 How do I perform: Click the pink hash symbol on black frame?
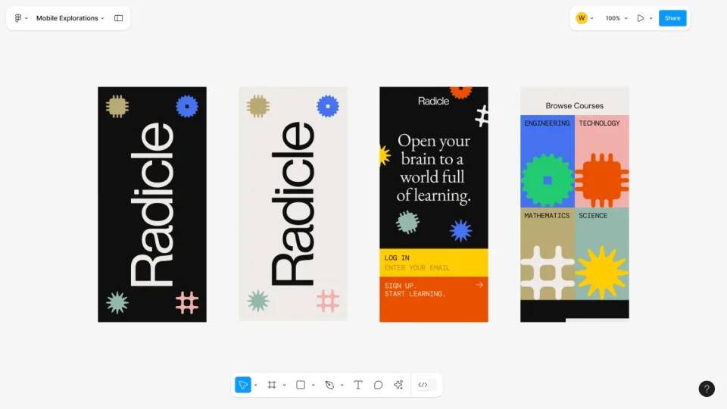(x=187, y=303)
